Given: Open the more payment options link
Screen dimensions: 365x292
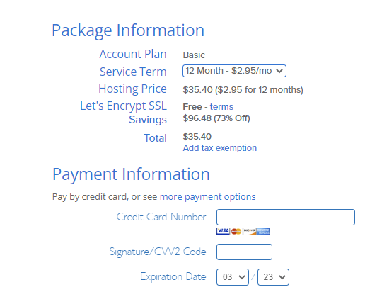Looking at the screenshot, I should tap(208, 196).
